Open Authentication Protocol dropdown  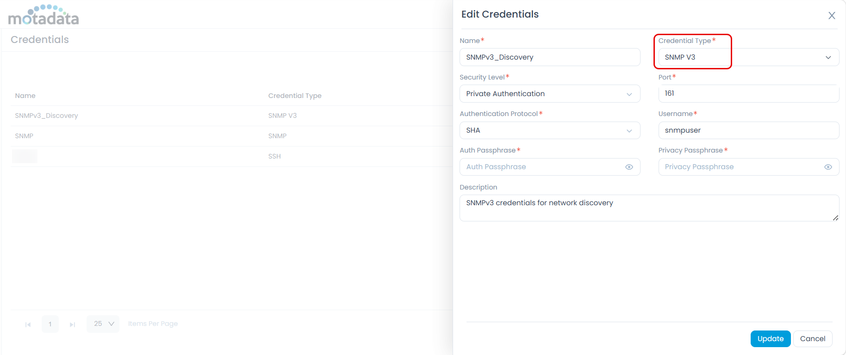pyautogui.click(x=549, y=130)
